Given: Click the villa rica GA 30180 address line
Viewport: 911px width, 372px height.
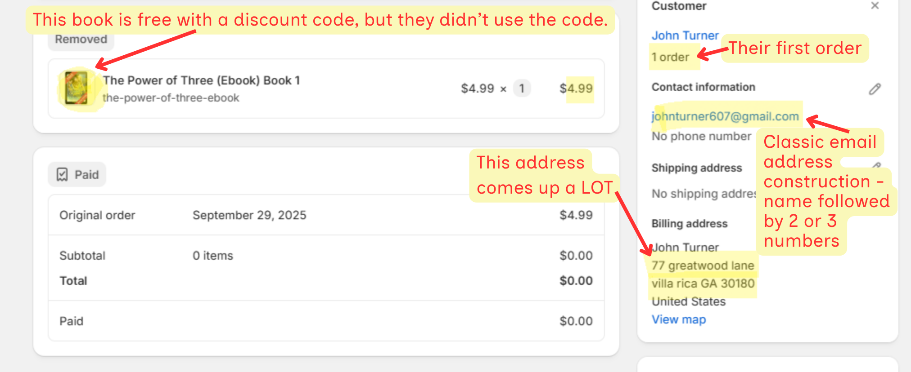Looking at the screenshot, I should click(x=703, y=283).
